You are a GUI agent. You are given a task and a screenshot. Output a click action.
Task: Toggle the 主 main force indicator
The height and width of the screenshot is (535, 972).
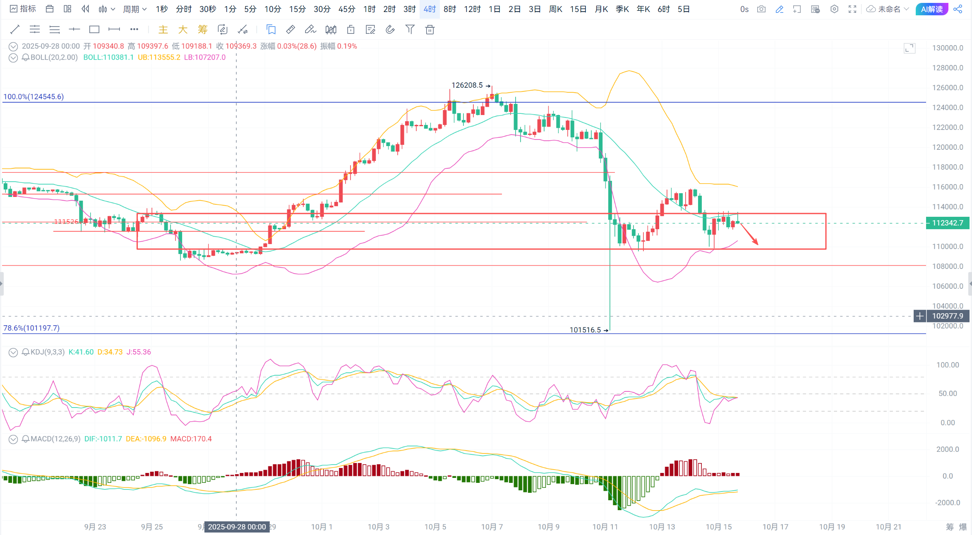(163, 29)
